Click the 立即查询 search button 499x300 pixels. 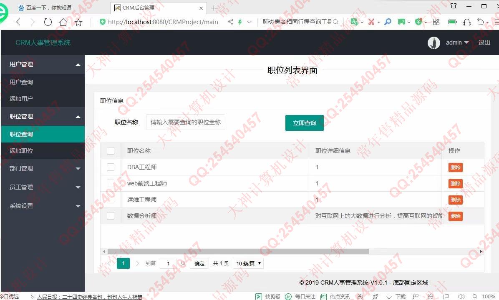[305, 123]
